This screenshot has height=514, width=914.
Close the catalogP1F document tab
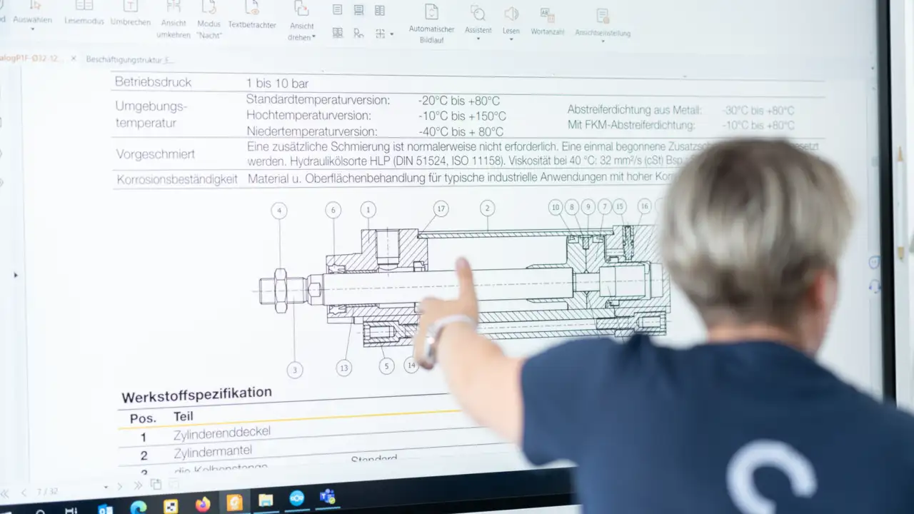coord(73,59)
